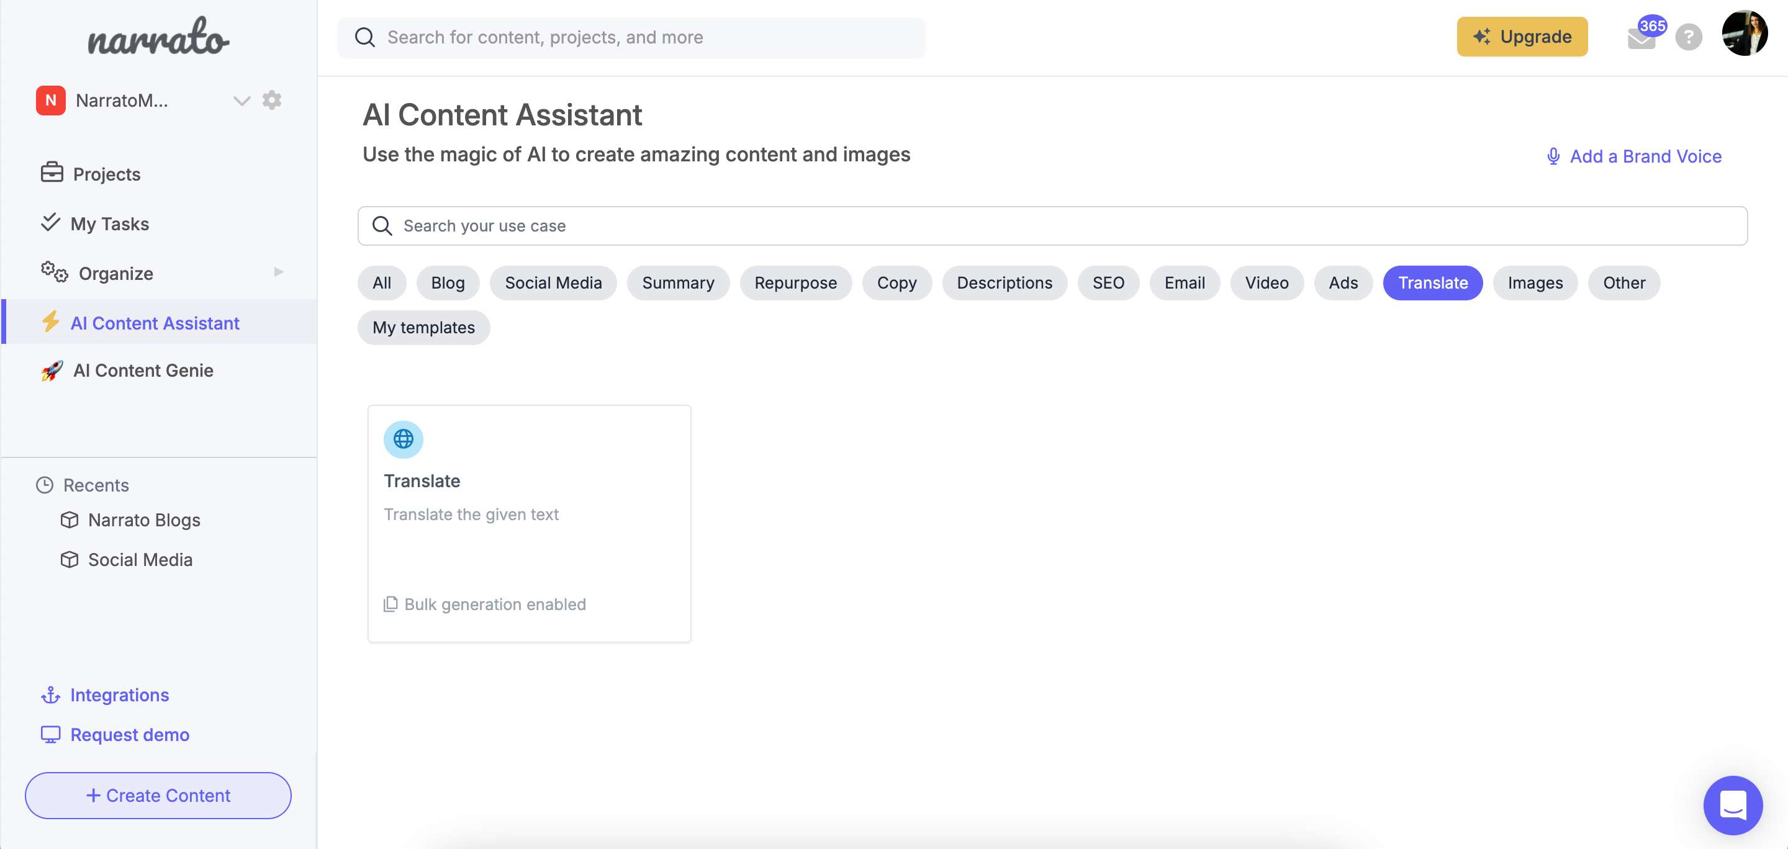The height and width of the screenshot is (849, 1788).
Task: Click the Create Content button
Action: 158,795
